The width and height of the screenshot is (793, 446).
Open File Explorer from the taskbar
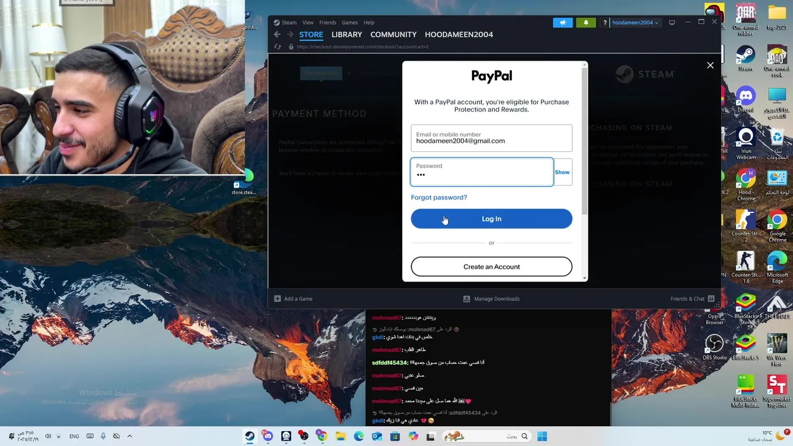tap(341, 436)
